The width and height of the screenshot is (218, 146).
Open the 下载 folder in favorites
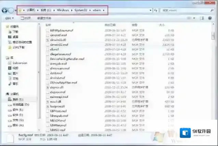[15, 31]
